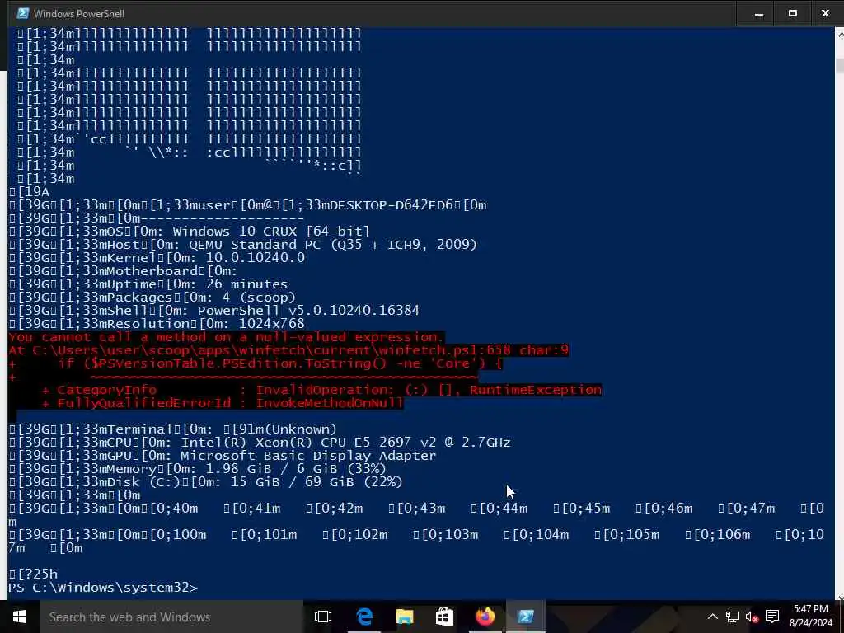844x633 pixels.
Task: Click the 'Uptime: 26 minutes' line
Action: click(x=148, y=284)
